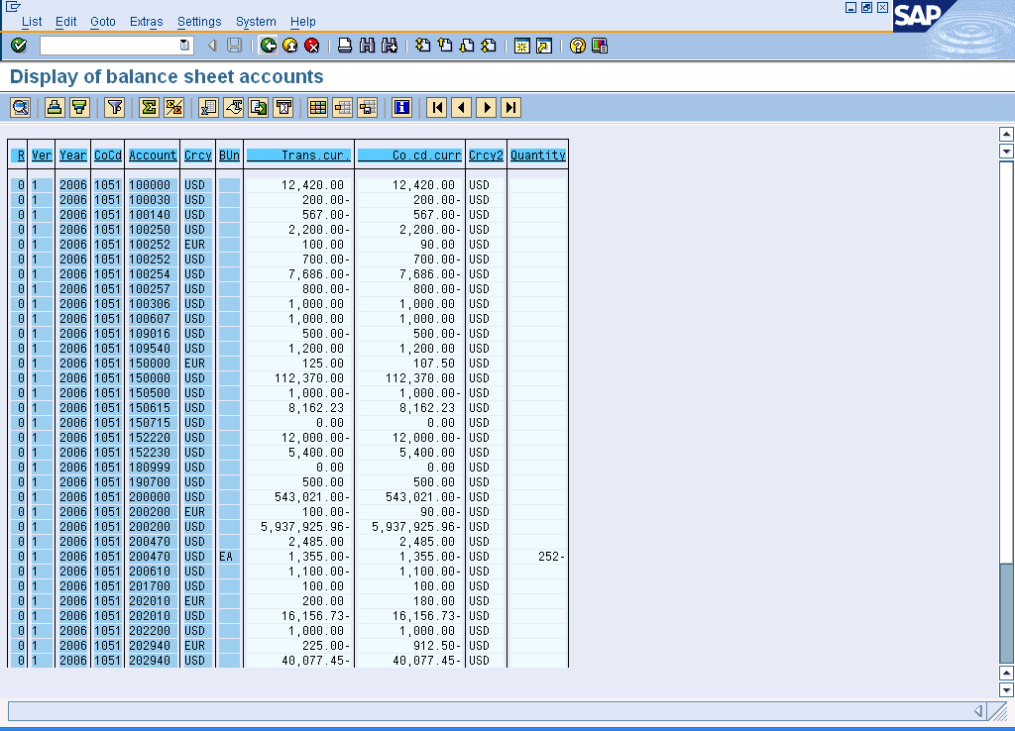1015x731 pixels.
Task: Click the Mail Recipient icon
Action: (x=282, y=107)
